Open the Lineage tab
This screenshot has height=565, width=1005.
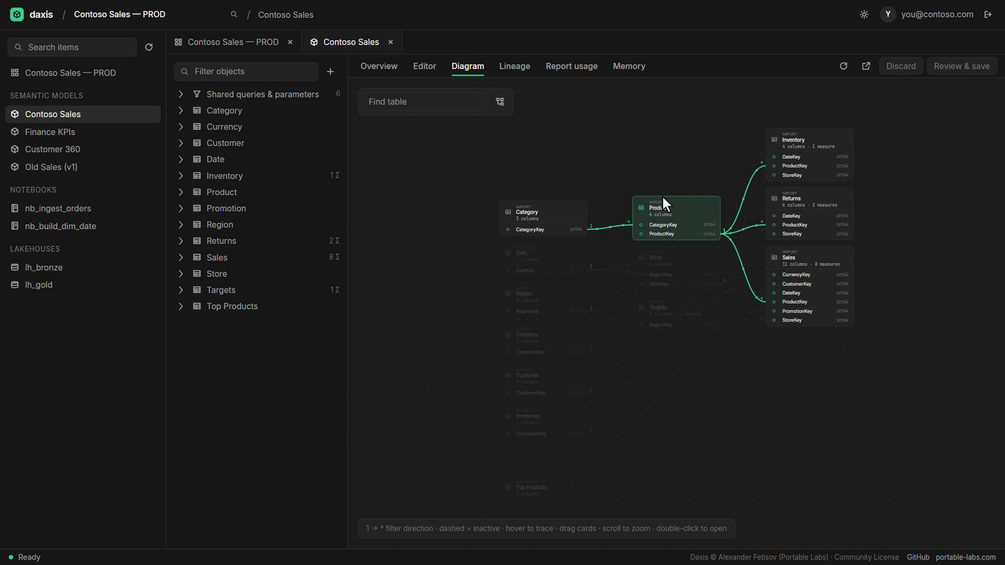click(515, 66)
